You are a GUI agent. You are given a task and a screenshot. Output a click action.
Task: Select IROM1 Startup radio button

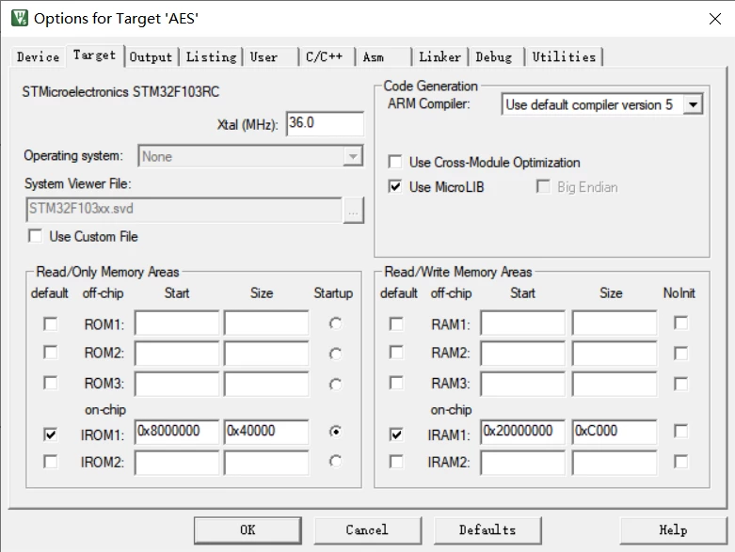pos(335,432)
